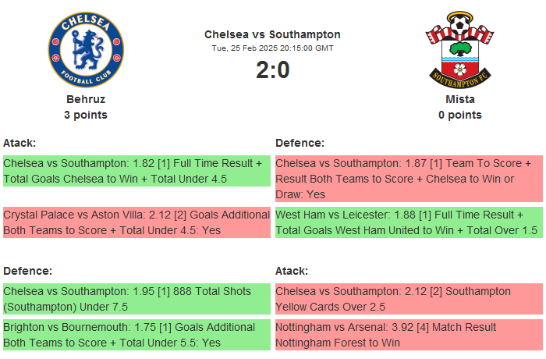546x359 pixels.
Task: Select the Southampton Total Shots Under 7.5 bet
Action: [136, 299]
